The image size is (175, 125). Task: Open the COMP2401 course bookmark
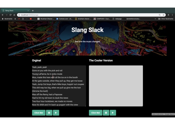[102, 19]
